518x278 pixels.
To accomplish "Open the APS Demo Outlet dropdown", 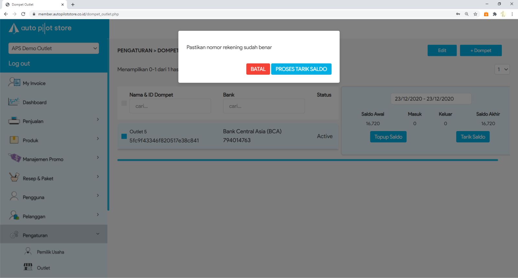I will [54, 48].
